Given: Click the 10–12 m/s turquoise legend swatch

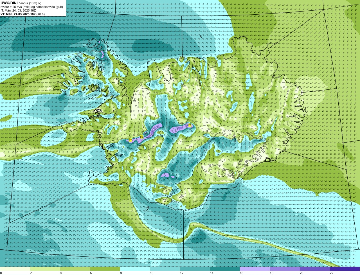Looking at the screenshot, I should coord(165,269).
